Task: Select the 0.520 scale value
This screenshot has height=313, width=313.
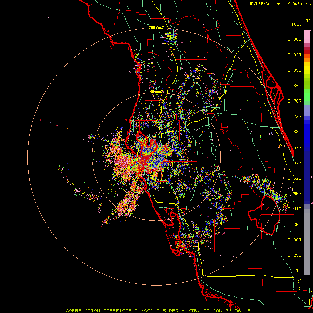Action: click(295, 178)
